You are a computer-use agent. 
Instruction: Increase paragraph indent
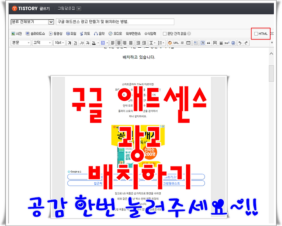tap(138, 43)
